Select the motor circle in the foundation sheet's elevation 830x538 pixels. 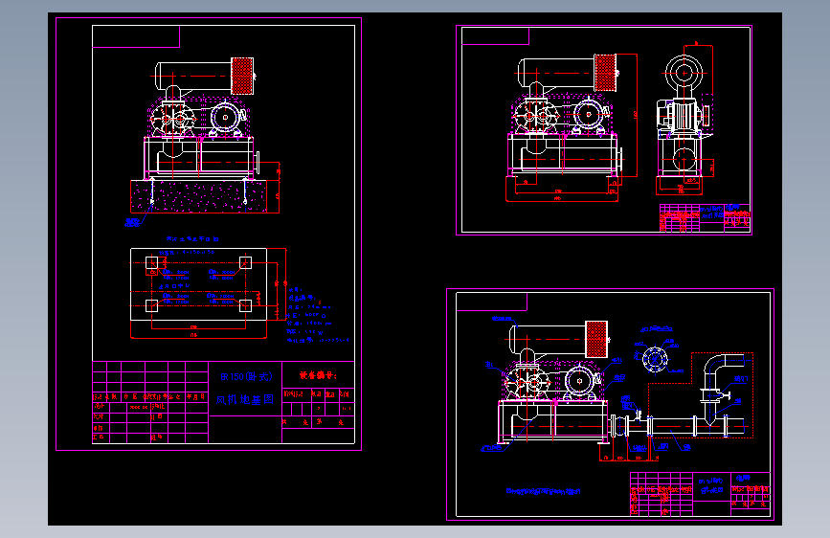(x=225, y=118)
